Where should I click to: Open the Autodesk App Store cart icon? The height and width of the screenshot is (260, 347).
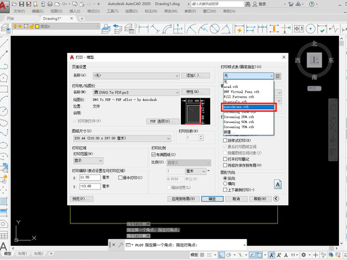(x=291, y=4)
